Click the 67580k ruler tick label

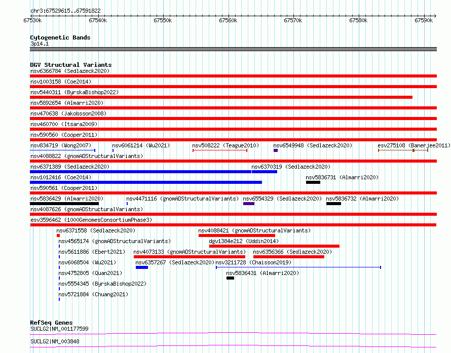[358, 20]
